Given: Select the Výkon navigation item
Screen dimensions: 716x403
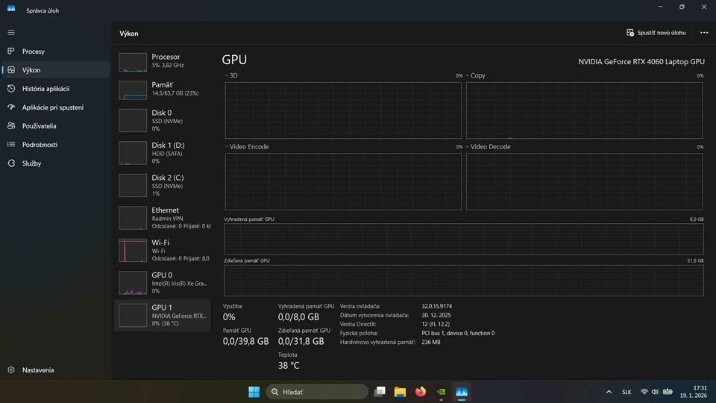Looking at the screenshot, I should [x=54, y=70].
